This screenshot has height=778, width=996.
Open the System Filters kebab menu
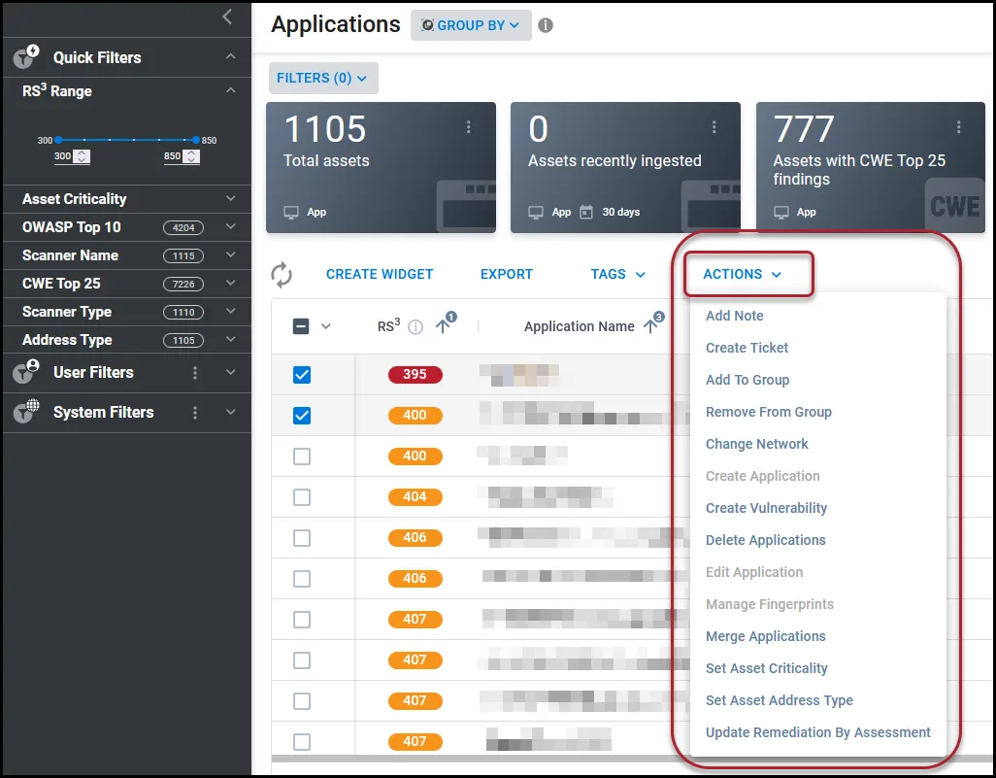point(195,413)
